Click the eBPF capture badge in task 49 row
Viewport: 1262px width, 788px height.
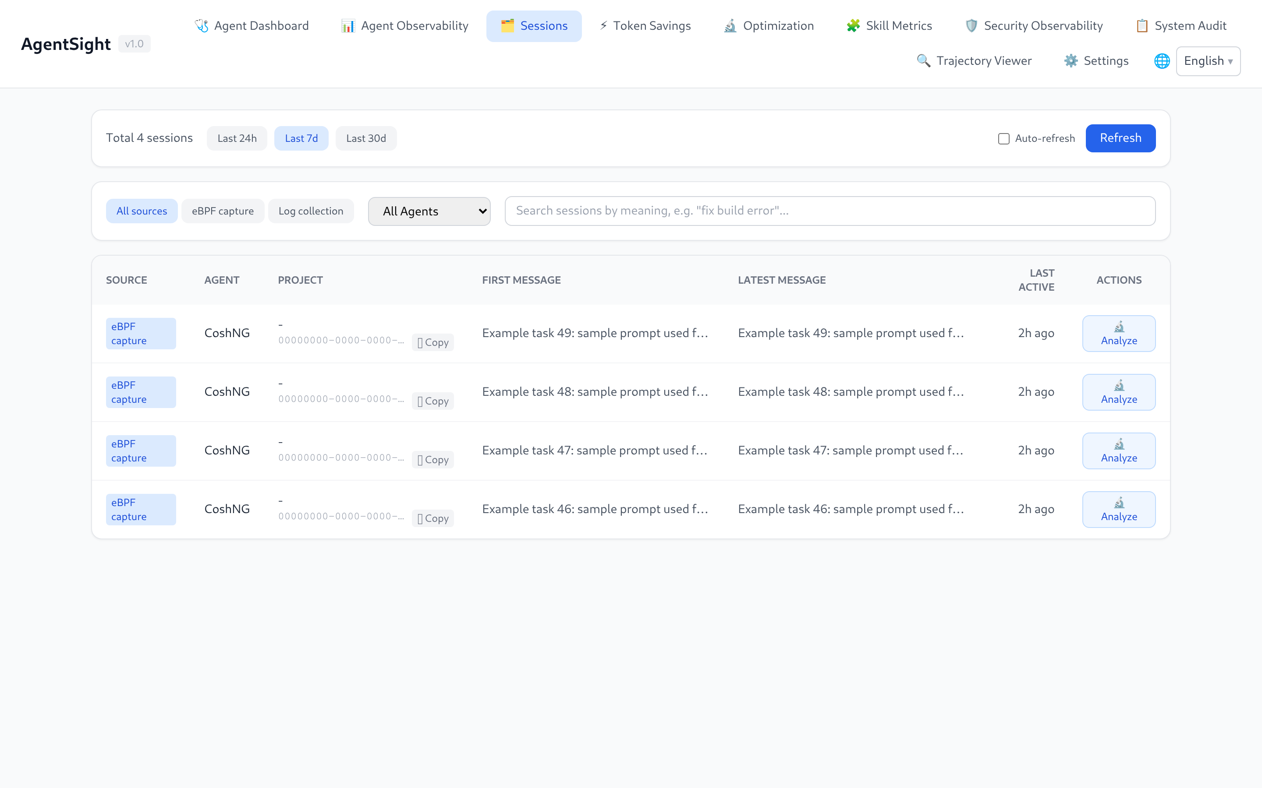pos(141,334)
